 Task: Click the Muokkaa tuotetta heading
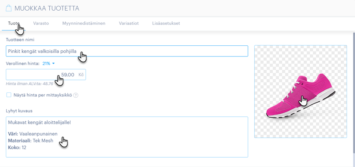47,8
